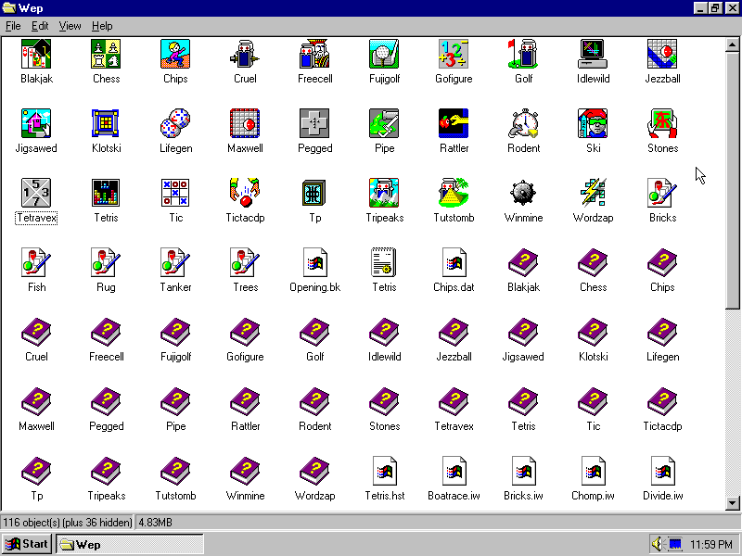
Task: Select the Trees paint file icon
Action: [245, 262]
